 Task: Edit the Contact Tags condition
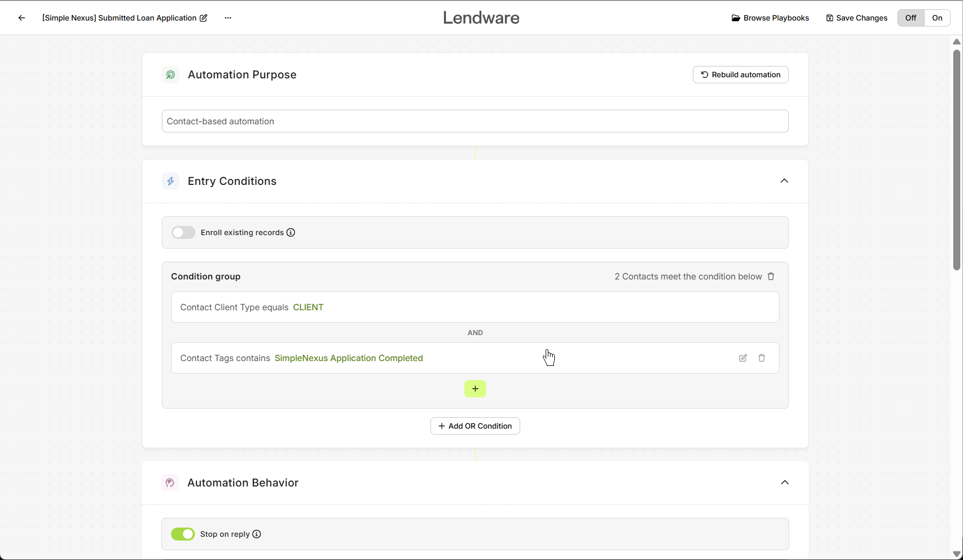[743, 358]
